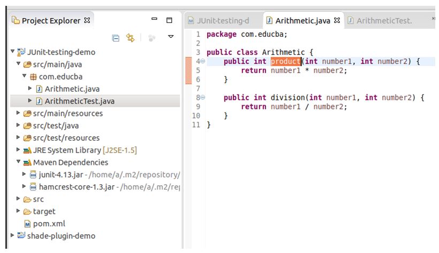The height and width of the screenshot is (253, 439).
Task: Click 'package' keyword on line 1
Action: pos(222,34)
